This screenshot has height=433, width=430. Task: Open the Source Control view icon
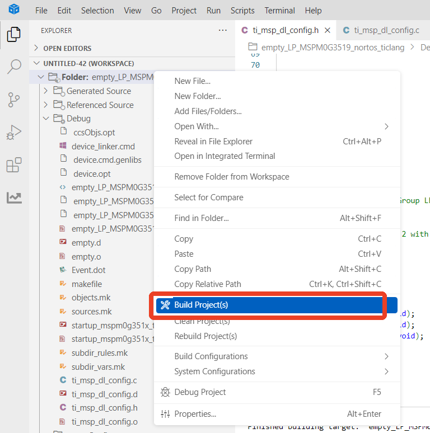point(14,100)
